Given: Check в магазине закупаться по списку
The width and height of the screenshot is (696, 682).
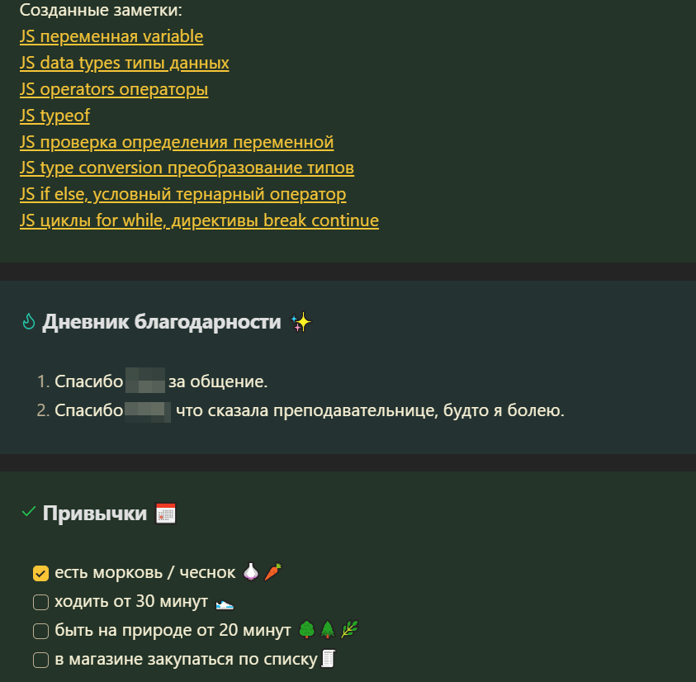Looking at the screenshot, I should pyautogui.click(x=40, y=660).
